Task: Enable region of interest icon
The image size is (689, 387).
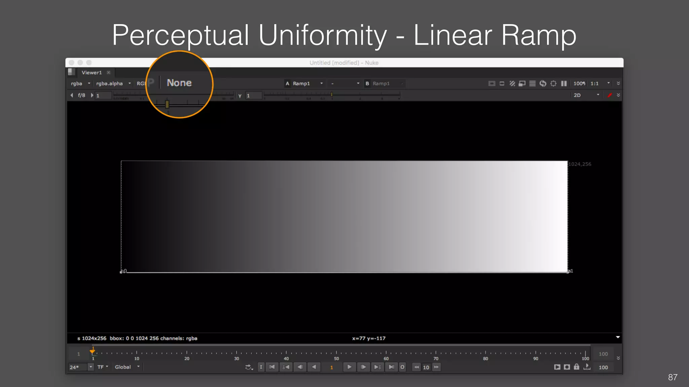Action: (502, 84)
